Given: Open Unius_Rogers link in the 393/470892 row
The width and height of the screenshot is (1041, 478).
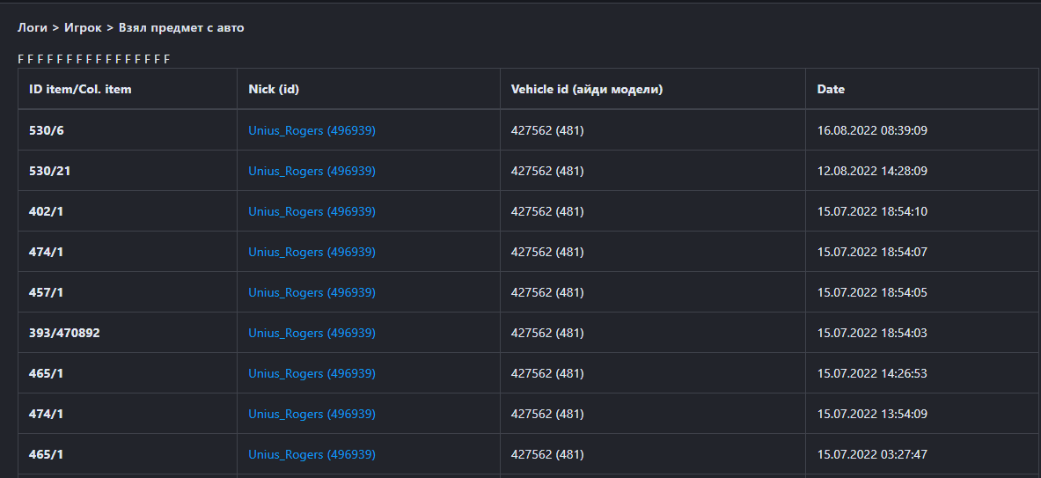Looking at the screenshot, I should [312, 333].
